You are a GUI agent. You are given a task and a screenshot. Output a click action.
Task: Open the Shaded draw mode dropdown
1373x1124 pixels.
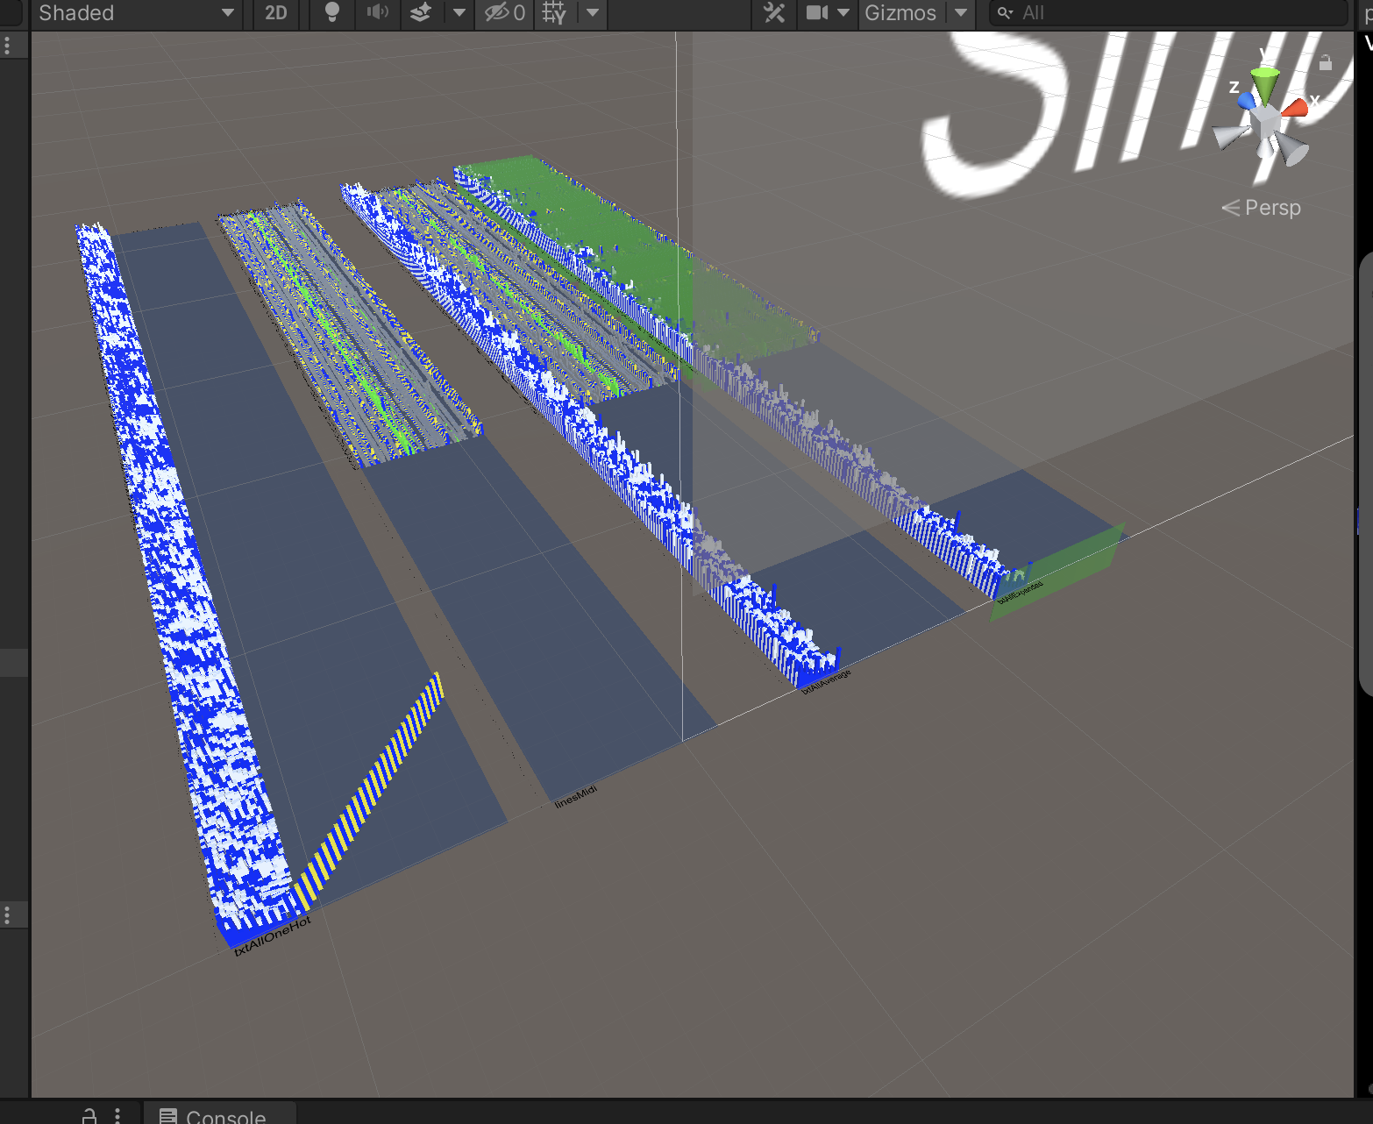coord(136,13)
